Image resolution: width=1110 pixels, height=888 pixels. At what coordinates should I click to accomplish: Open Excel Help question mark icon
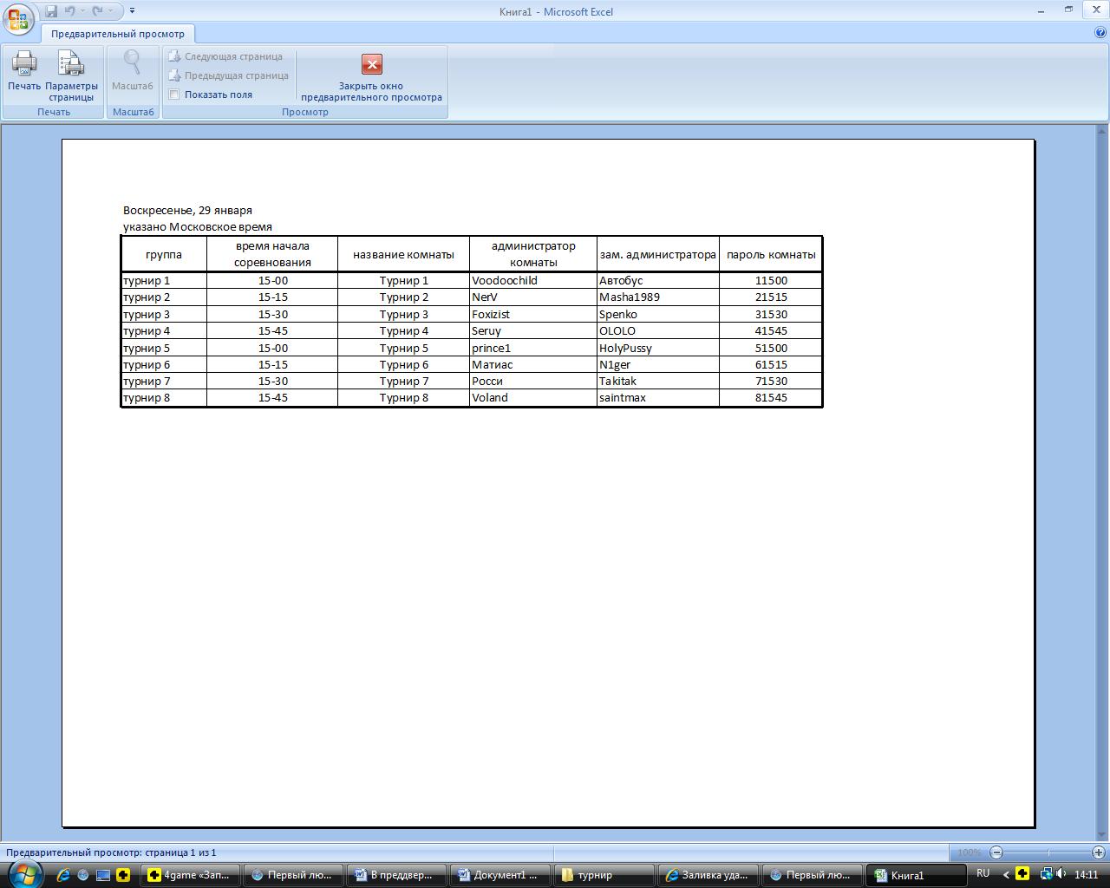[1100, 33]
